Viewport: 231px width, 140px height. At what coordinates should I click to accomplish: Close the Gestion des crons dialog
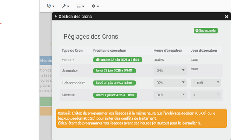tap(226, 17)
